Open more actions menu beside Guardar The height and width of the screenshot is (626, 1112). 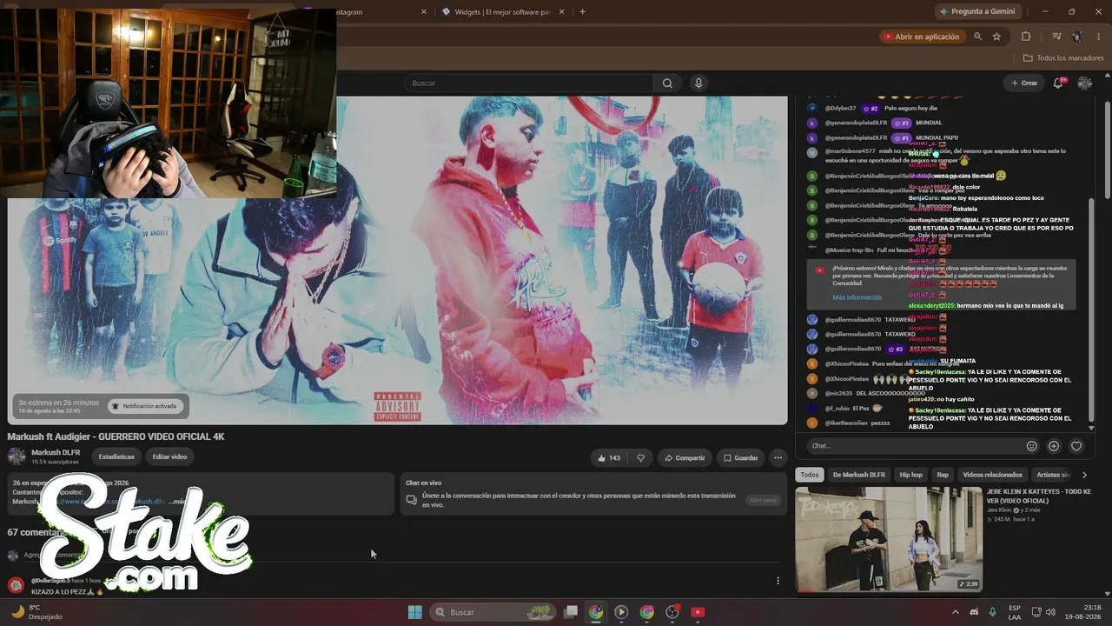coord(778,457)
